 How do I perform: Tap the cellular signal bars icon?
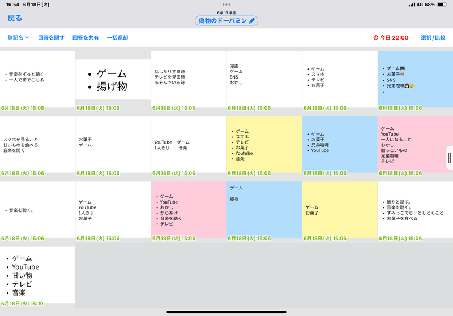coord(411,5)
